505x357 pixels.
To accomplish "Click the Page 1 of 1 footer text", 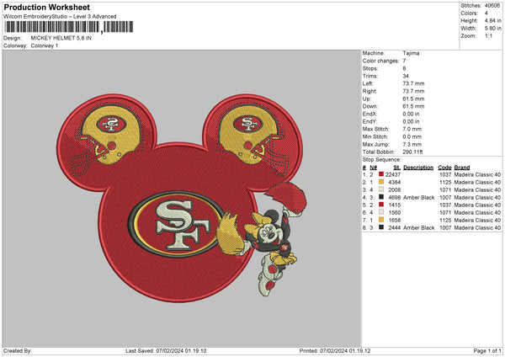I will [x=487, y=350].
